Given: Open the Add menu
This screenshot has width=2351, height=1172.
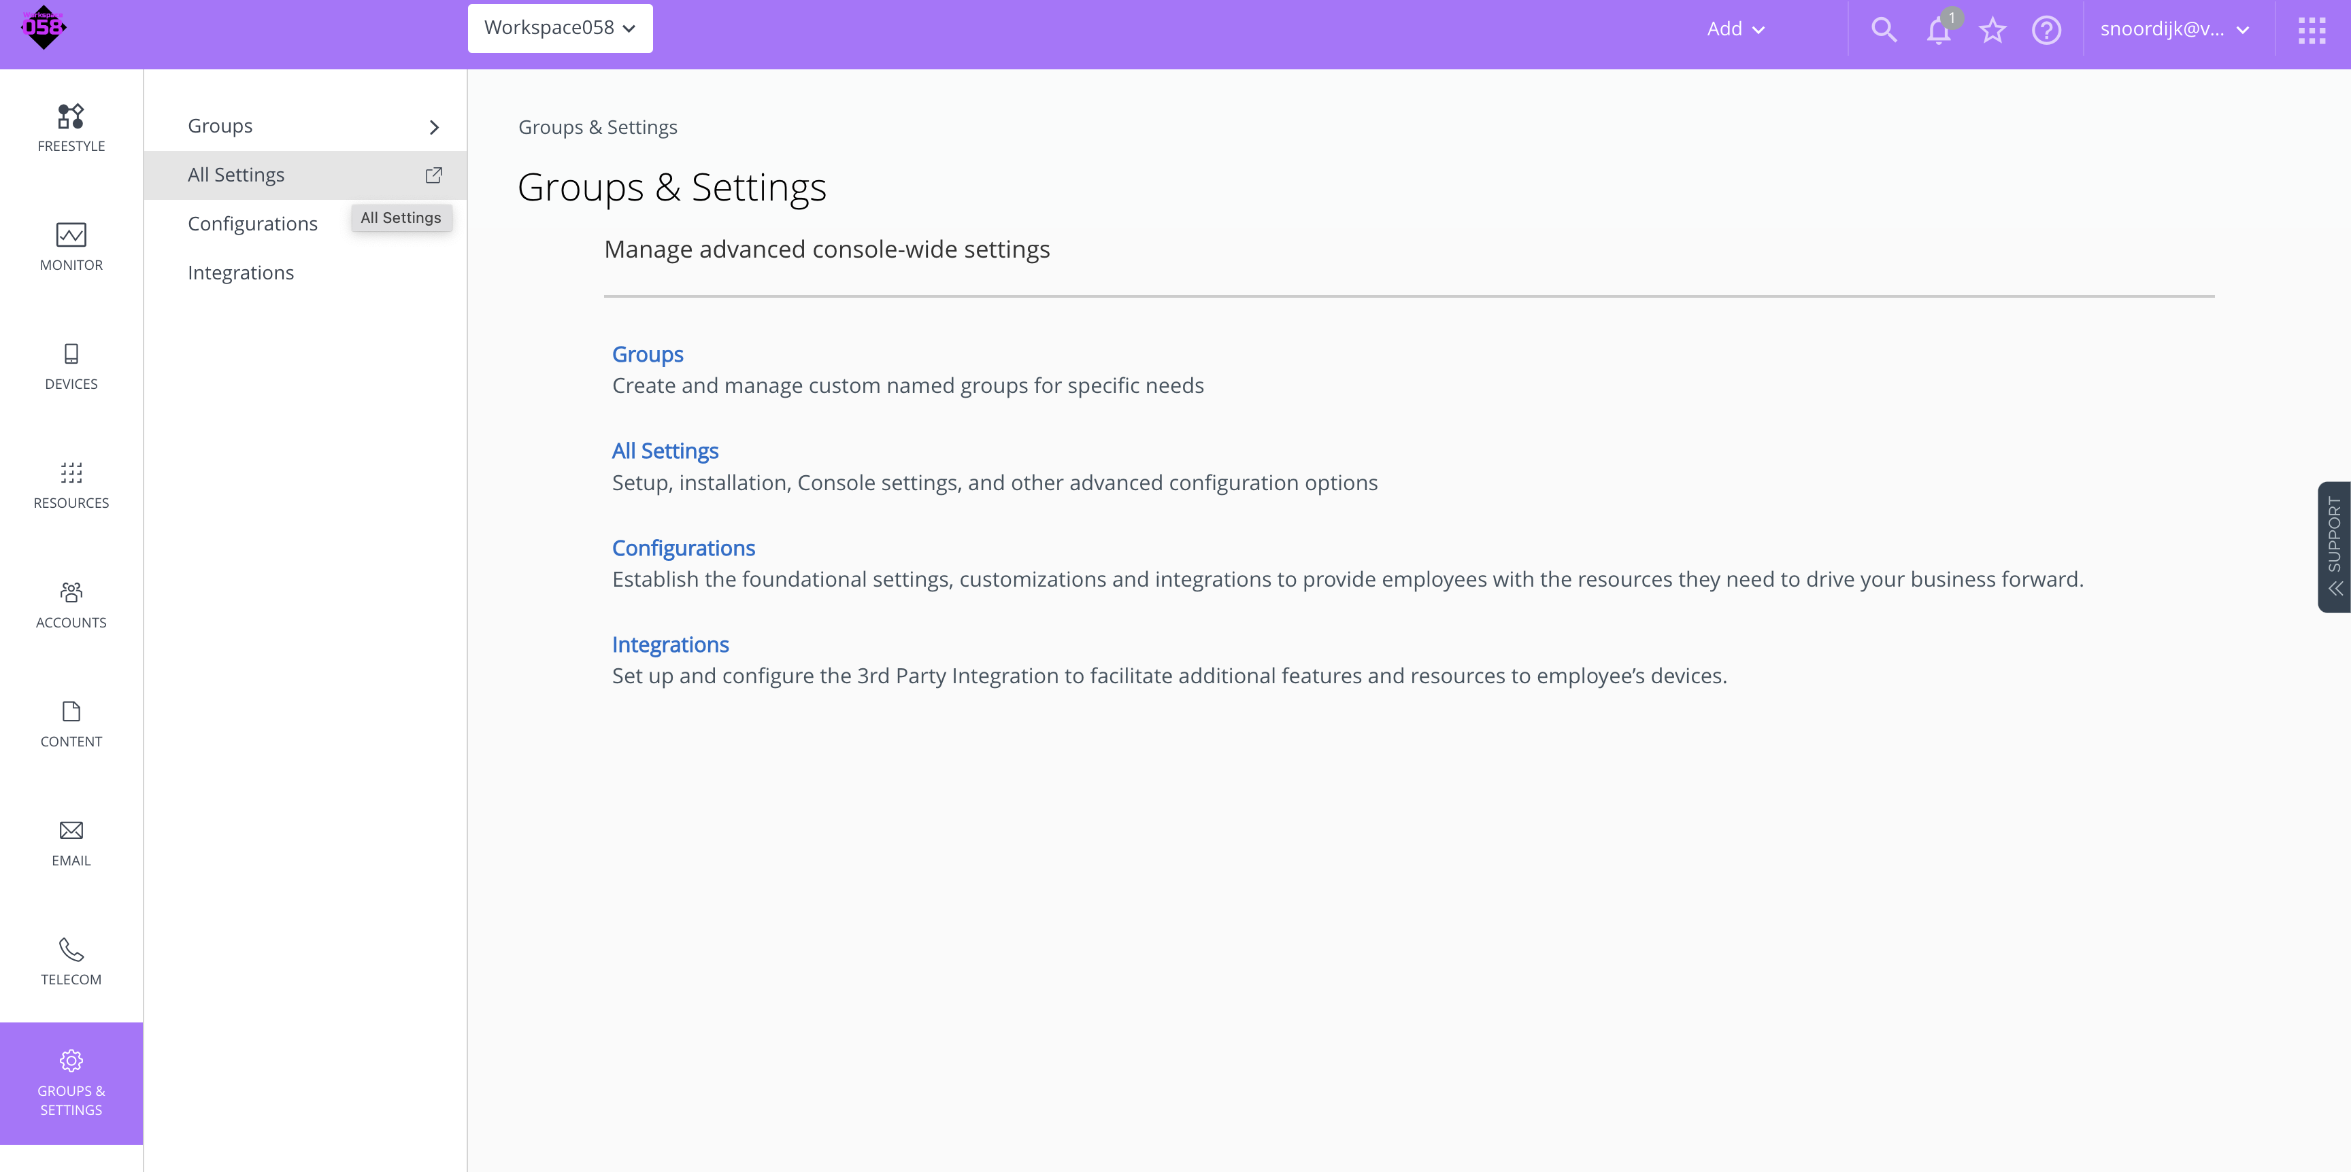Looking at the screenshot, I should click(1734, 29).
